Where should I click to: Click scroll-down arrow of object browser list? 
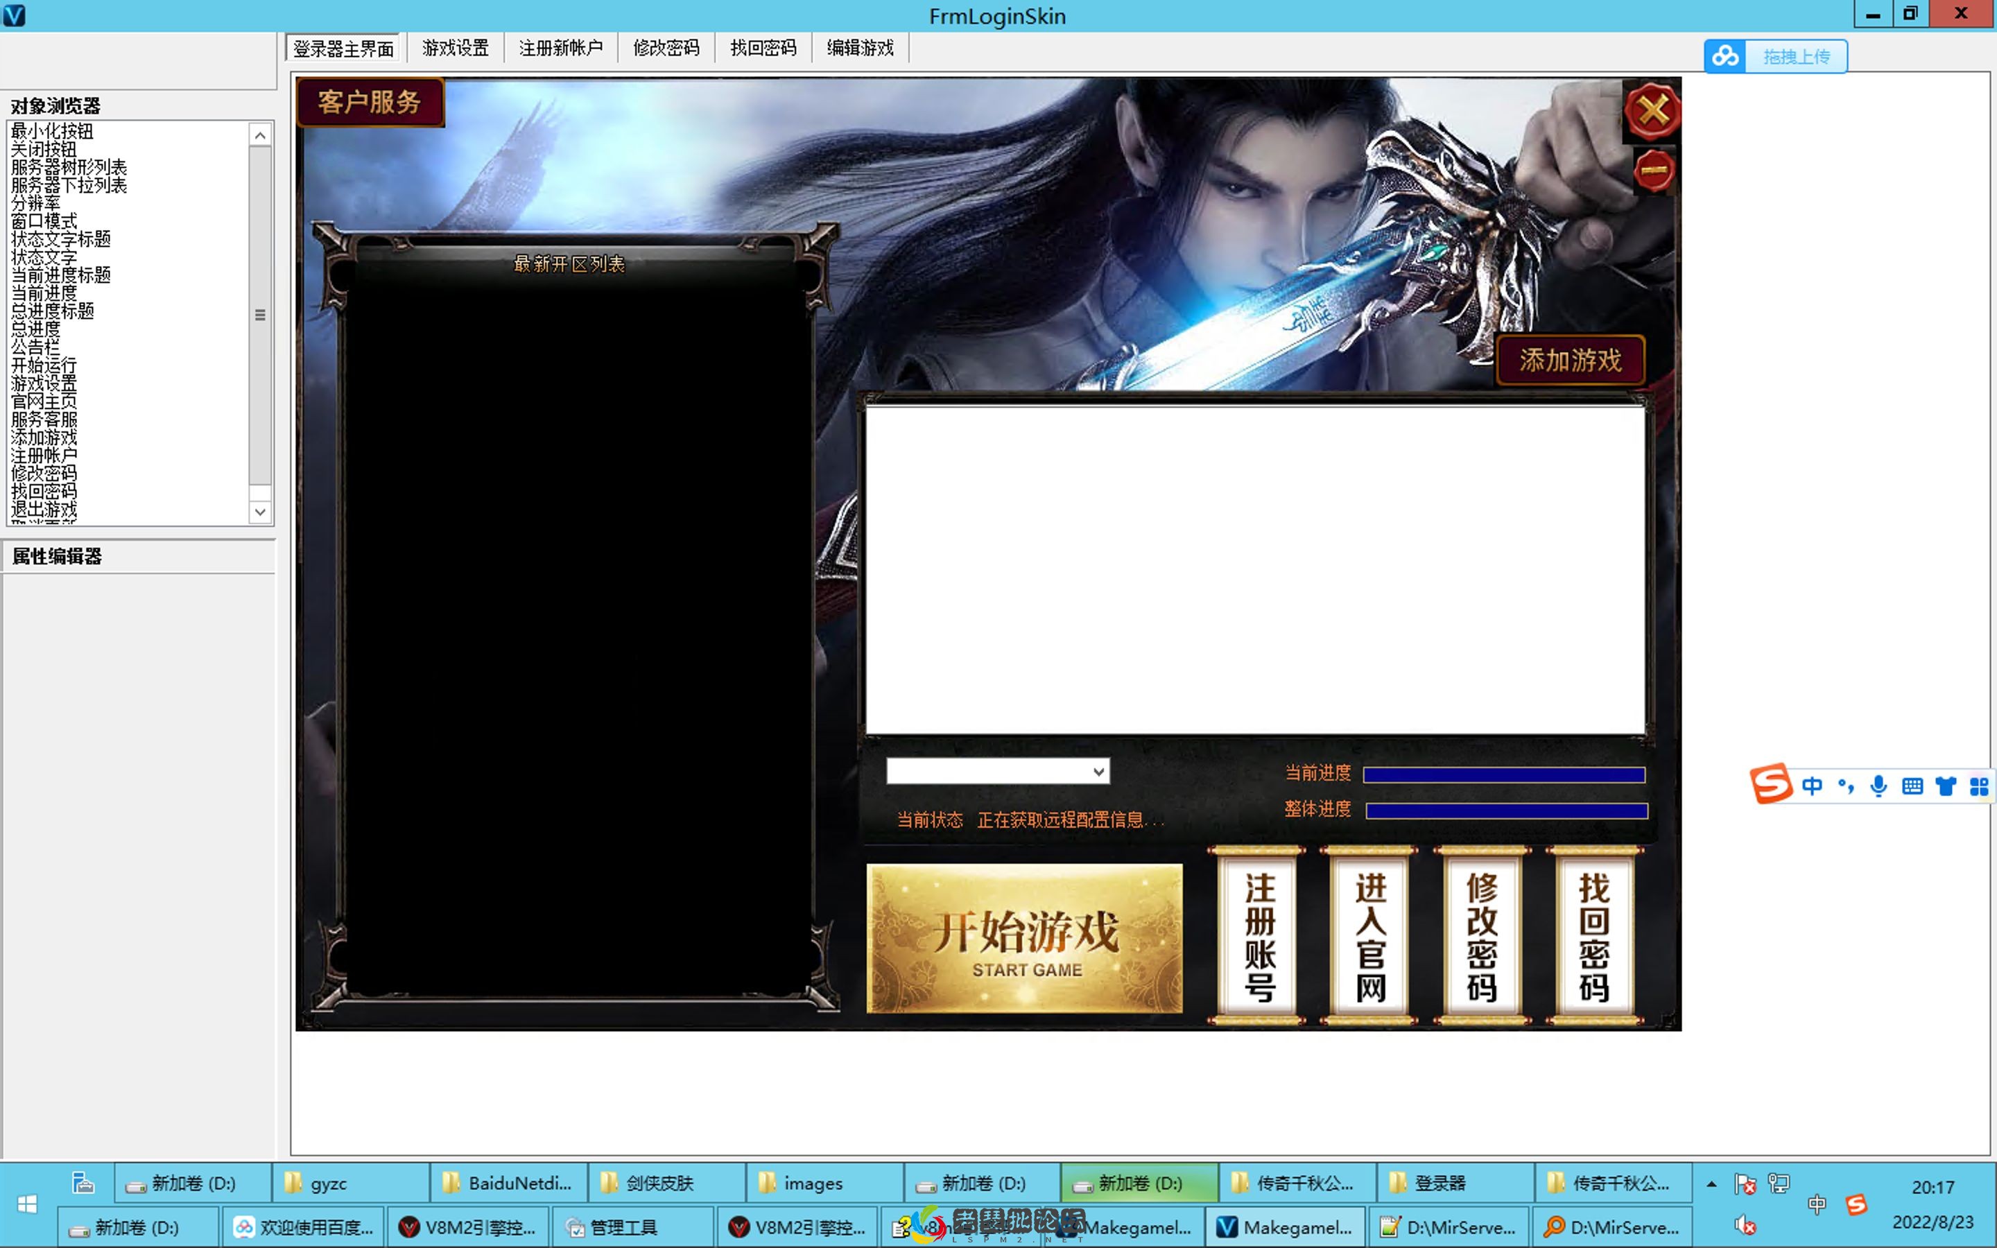pyautogui.click(x=260, y=512)
